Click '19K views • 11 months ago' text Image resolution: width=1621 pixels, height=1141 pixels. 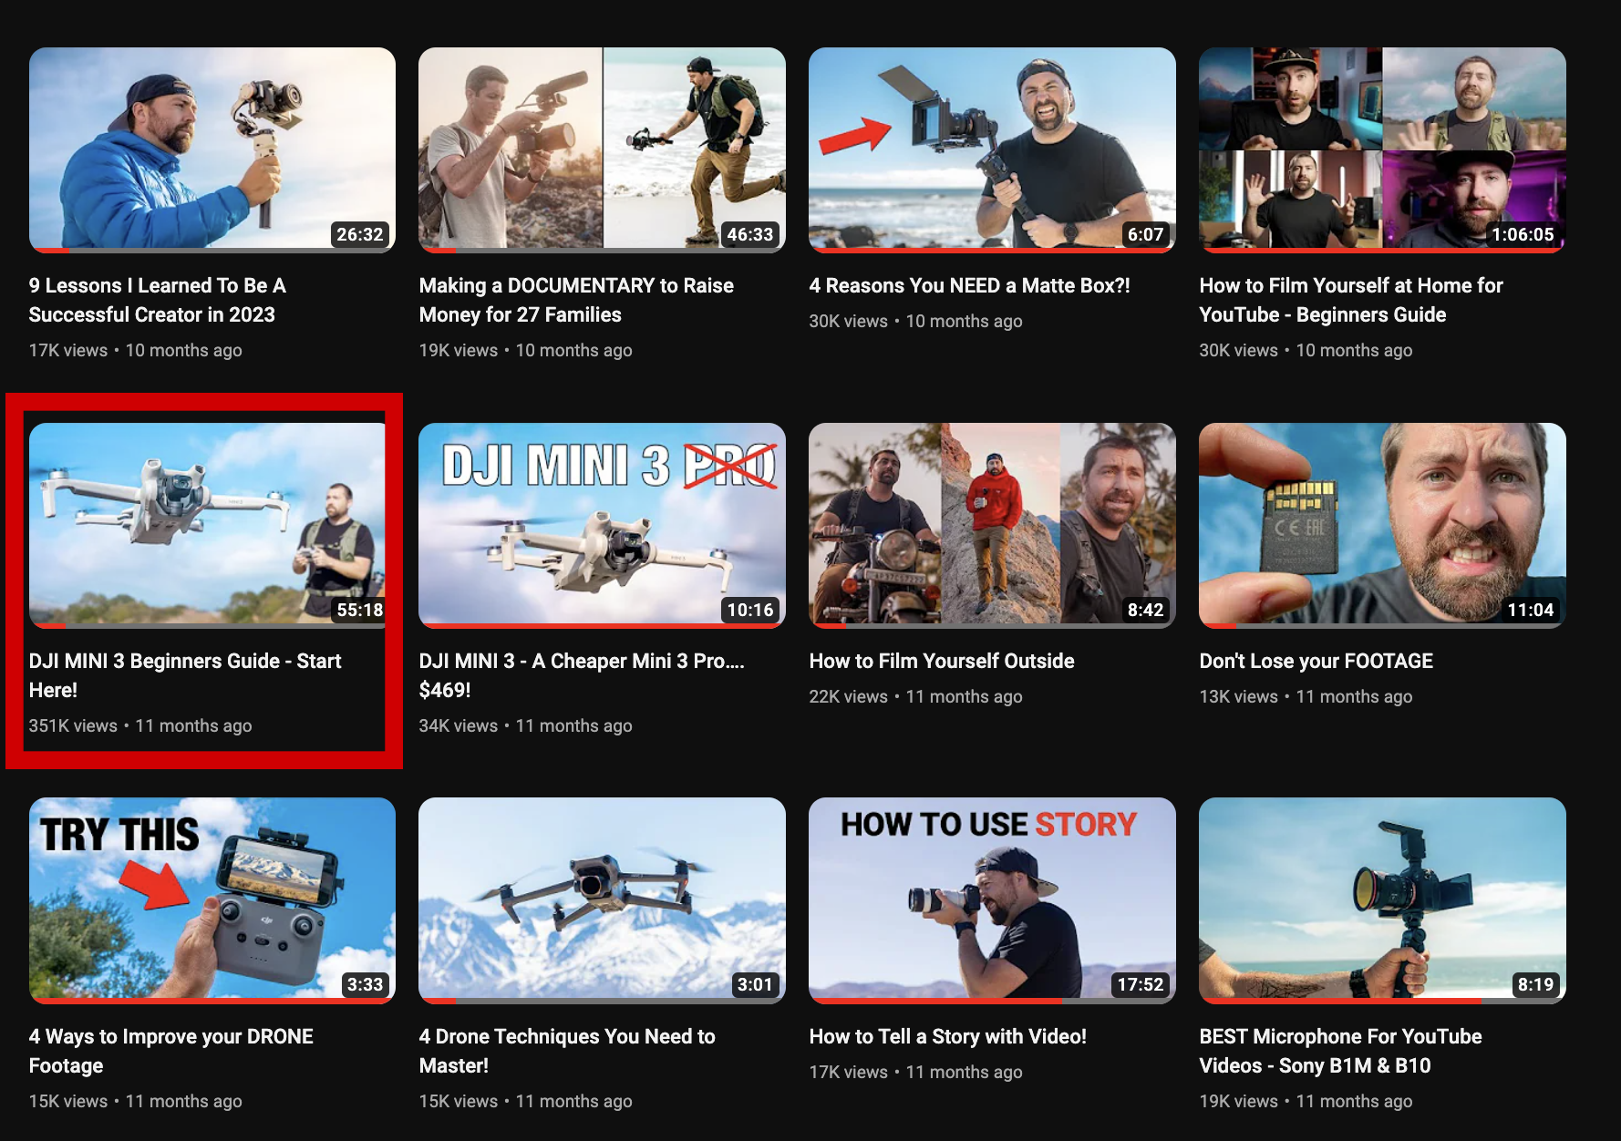[1306, 1101]
